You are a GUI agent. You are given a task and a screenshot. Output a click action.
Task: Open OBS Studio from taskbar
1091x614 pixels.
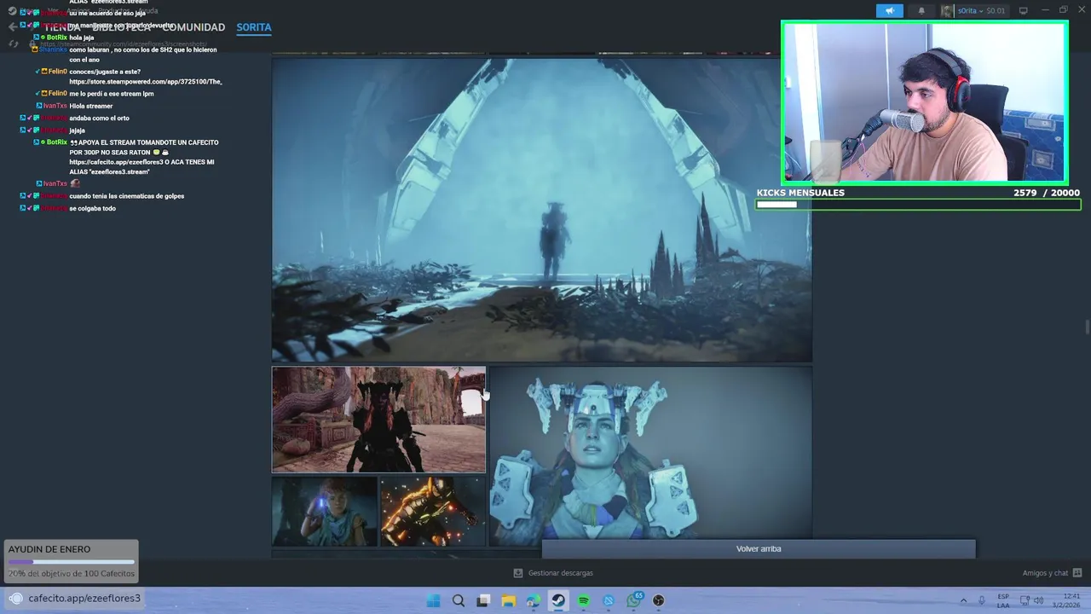[x=659, y=600]
